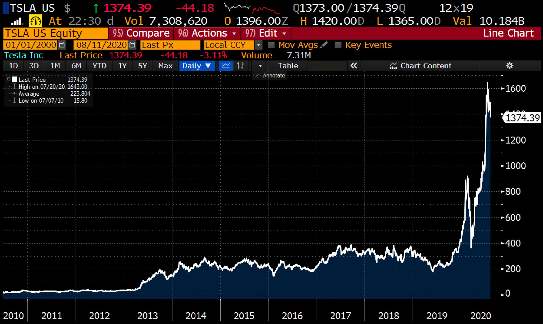Collapse panel with double chevron icon

tap(354, 66)
